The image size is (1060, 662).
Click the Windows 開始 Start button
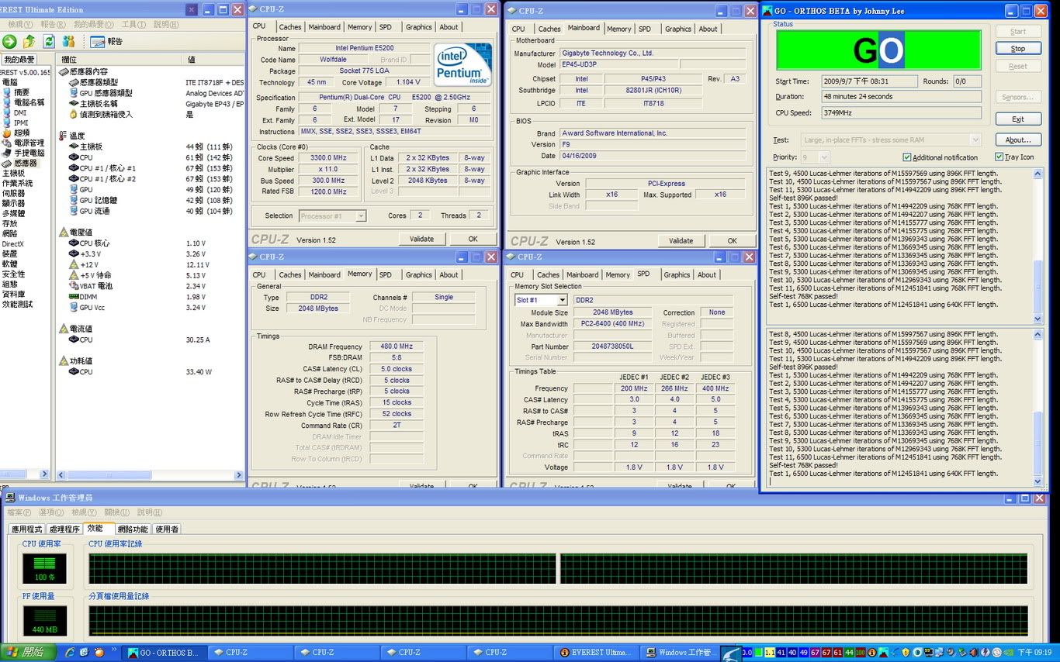click(27, 653)
